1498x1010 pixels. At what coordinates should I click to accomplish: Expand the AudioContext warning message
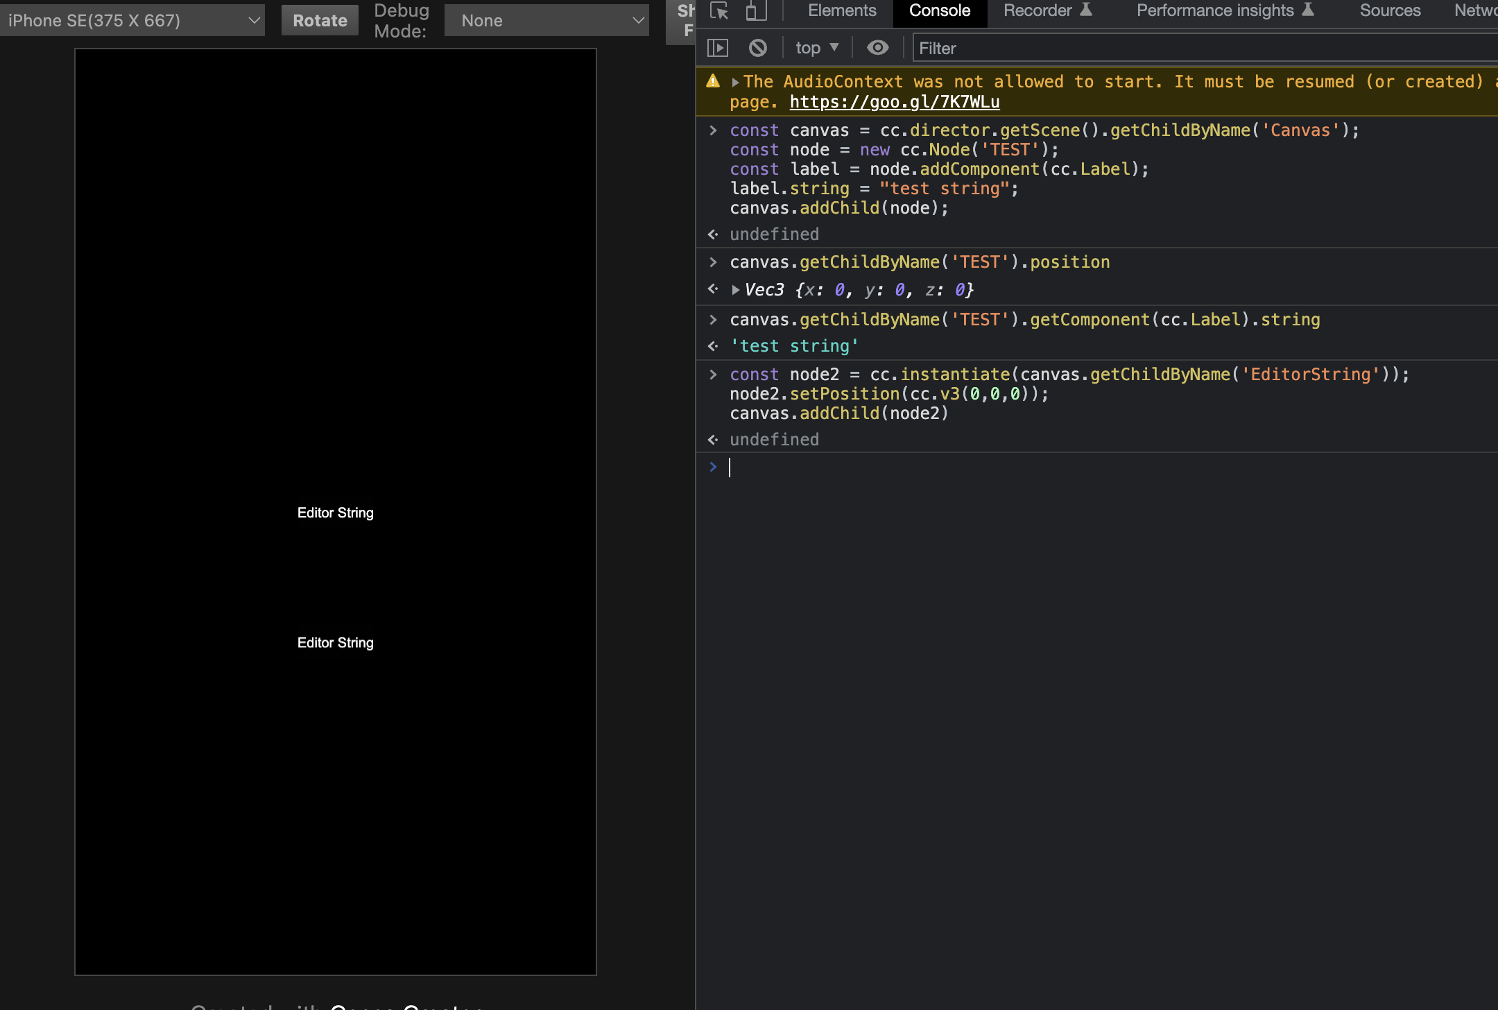735,83
